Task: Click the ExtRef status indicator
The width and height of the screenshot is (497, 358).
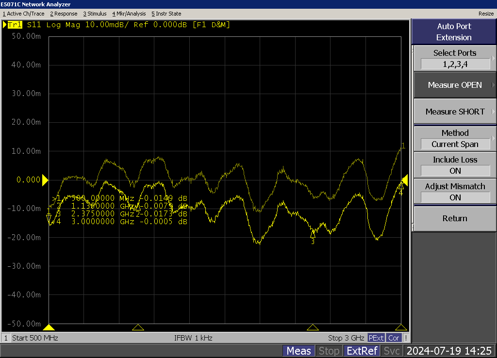Action: [362, 351]
